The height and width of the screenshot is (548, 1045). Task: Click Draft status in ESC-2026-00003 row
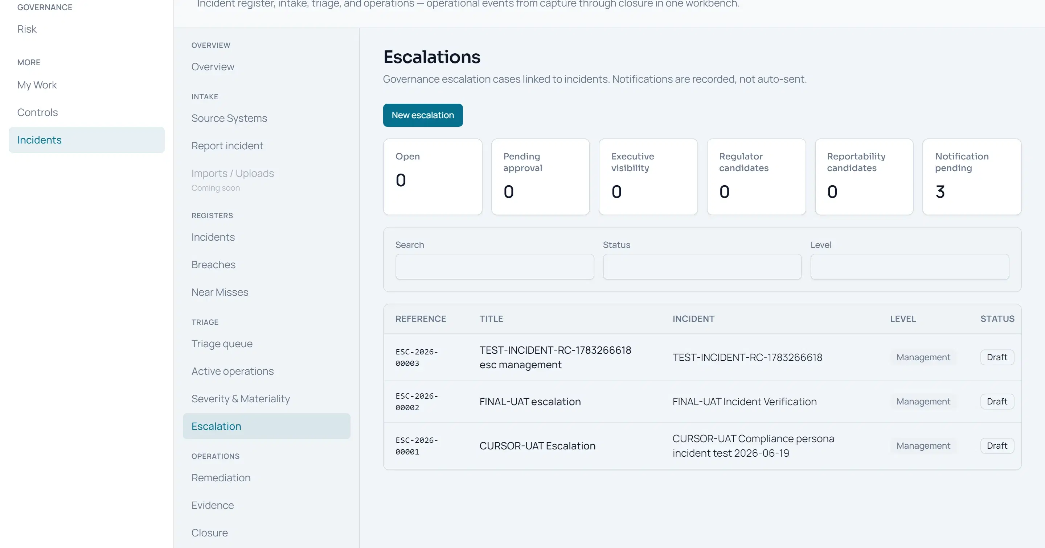click(x=997, y=357)
